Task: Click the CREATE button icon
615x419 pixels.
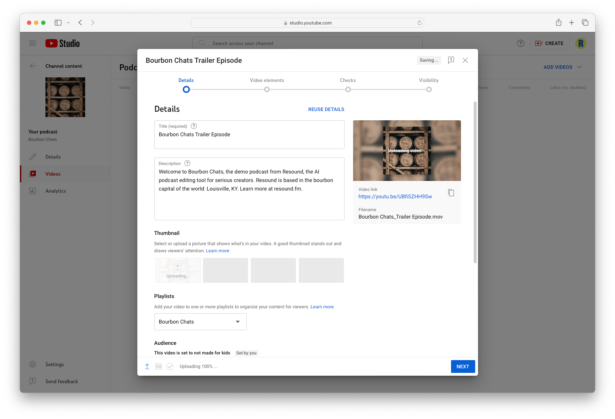Action: (x=539, y=43)
